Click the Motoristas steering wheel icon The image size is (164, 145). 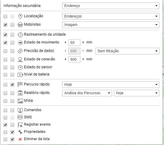(20, 25)
